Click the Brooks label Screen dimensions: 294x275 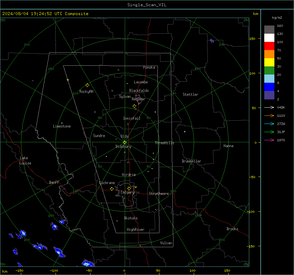[x=232, y=229]
